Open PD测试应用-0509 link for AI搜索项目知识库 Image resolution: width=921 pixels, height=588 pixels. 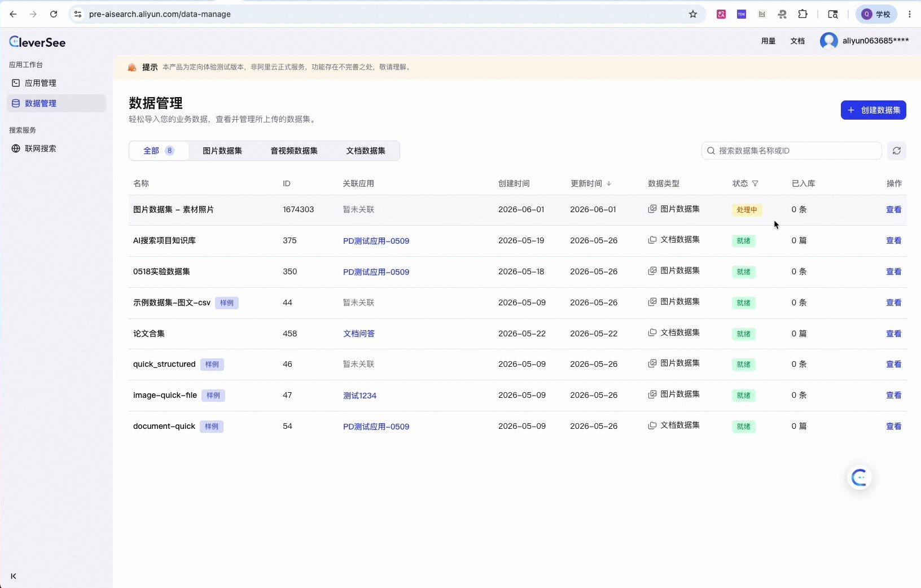coord(376,241)
